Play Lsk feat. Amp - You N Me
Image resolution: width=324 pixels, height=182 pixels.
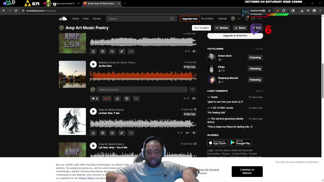click(x=93, y=146)
